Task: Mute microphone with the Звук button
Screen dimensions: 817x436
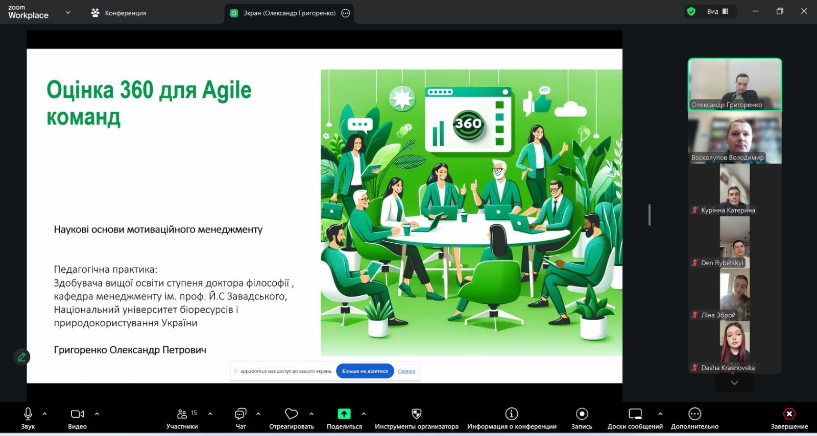Action: (x=28, y=418)
